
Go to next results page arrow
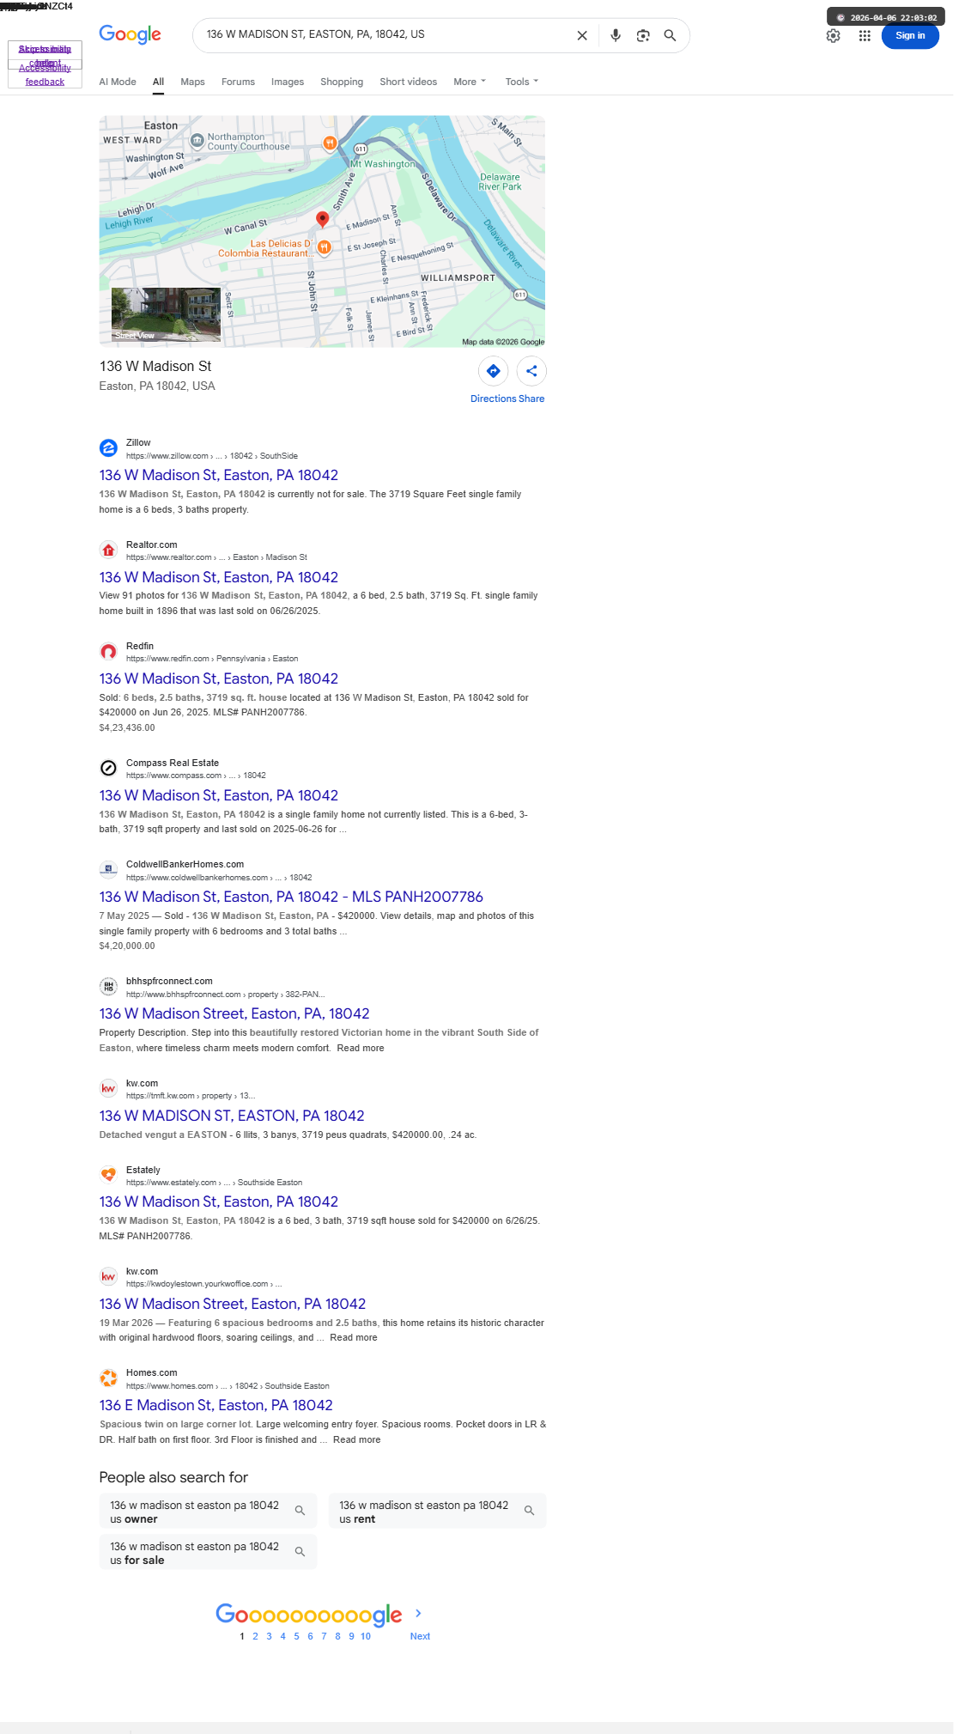(419, 1613)
